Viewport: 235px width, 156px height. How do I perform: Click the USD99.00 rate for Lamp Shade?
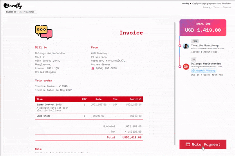click(x=98, y=116)
